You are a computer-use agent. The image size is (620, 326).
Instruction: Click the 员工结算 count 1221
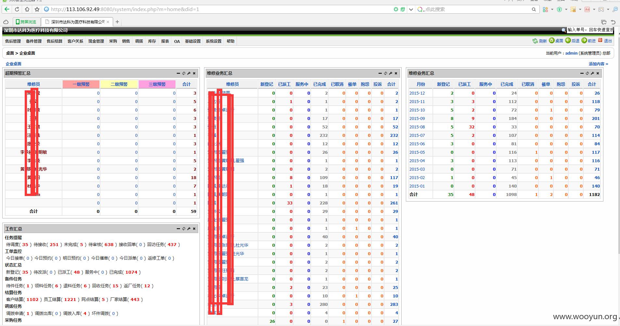pos(70,299)
